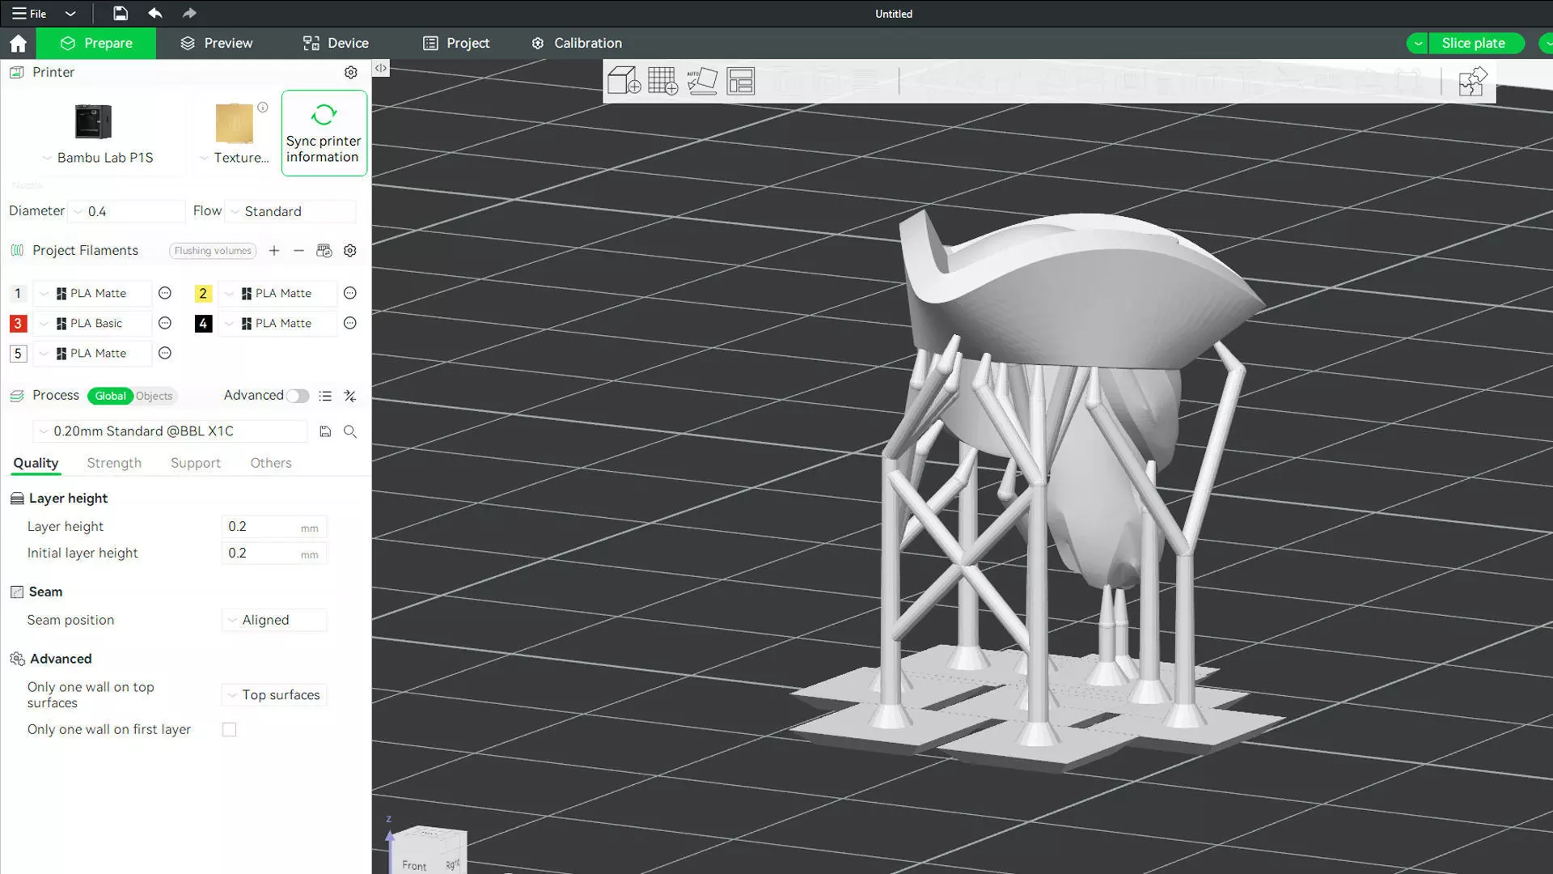Open the Seam position Aligned dropdown

coord(274,620)
